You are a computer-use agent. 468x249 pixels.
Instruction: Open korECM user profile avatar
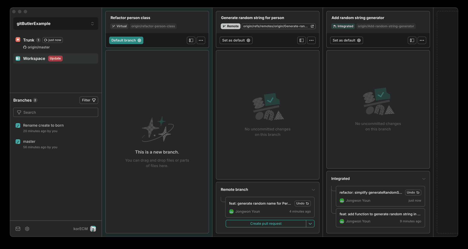pos(93,229)
